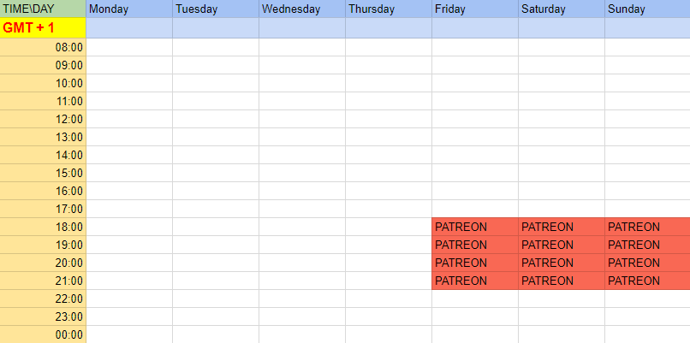Click the Friday column header
Image resolution: width=690 pixels, height=343 pixels.
tap(475, 9)
